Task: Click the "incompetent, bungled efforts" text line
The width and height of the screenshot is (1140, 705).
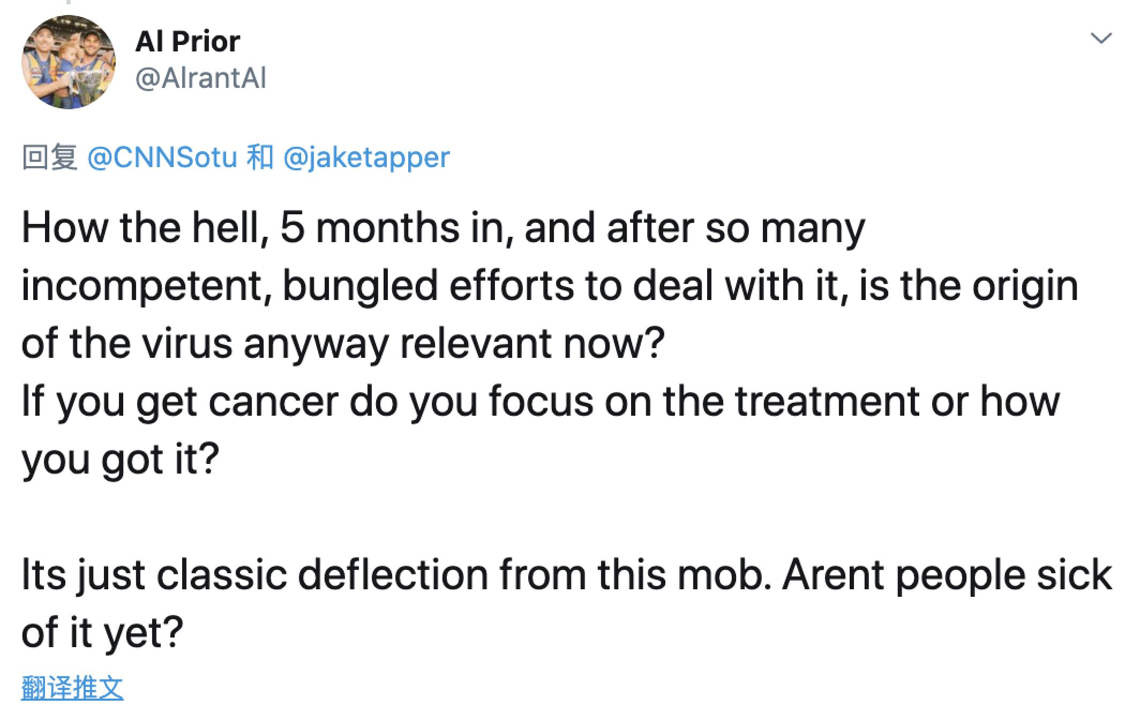Action: pyautogui.click(x=550, y=286)
